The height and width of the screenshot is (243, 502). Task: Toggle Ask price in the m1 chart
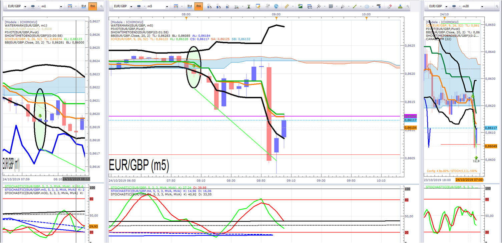click(x=92, y=6)
